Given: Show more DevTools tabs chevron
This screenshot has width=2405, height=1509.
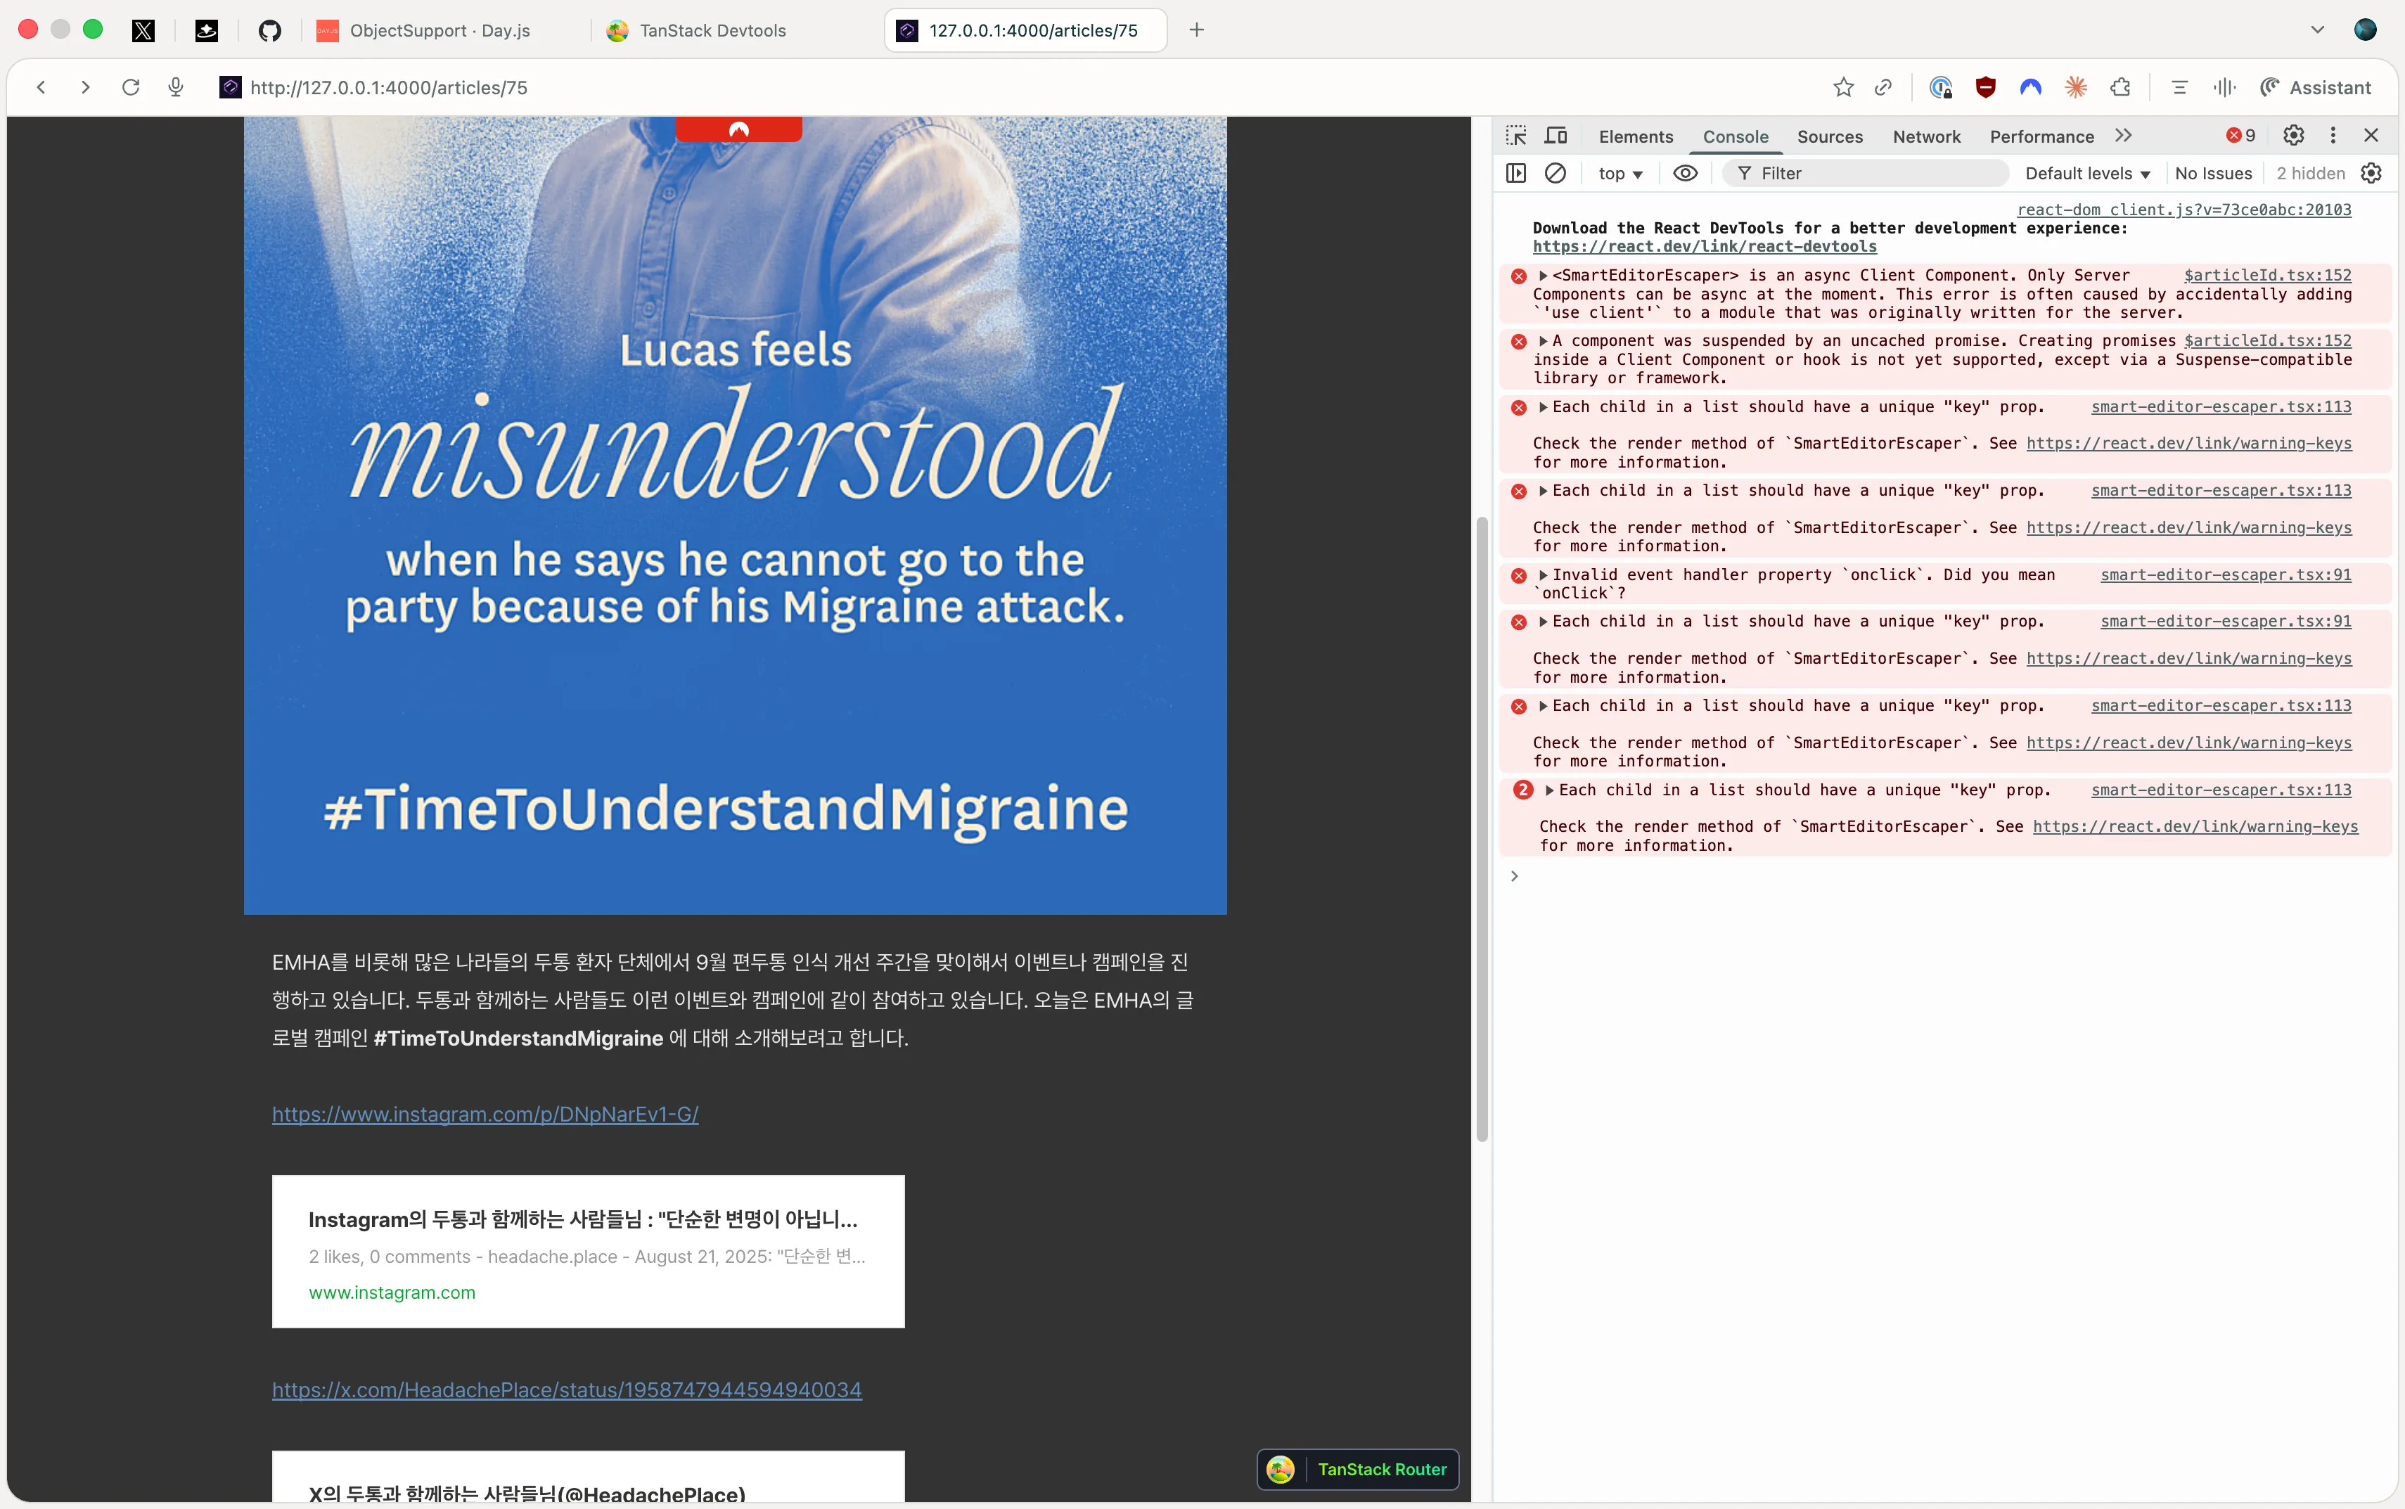Looking at the screenshot, I should tap(2122, 136).
